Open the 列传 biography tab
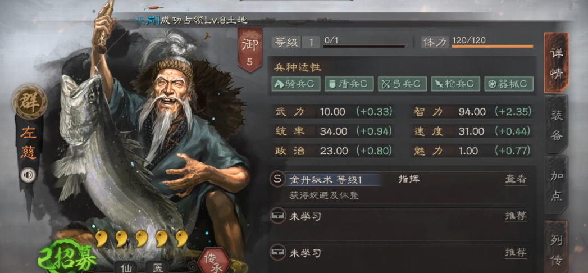This screenshot has width=588, height=273. point(557,247)
